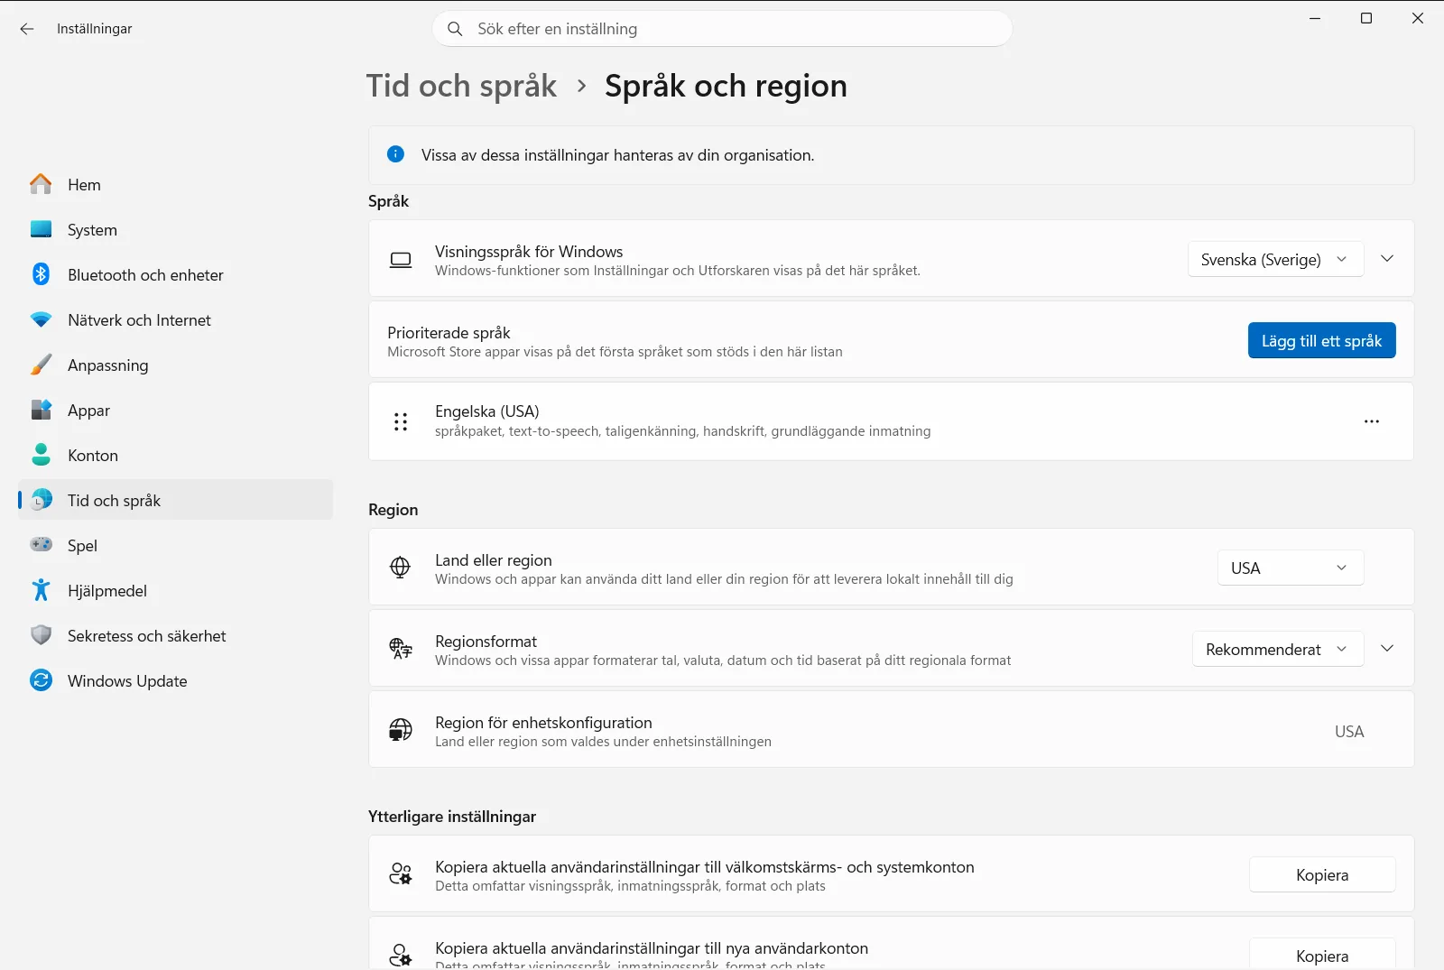
Task: Click the drag handle for Engelska (USA)
Action: point(401,421)
